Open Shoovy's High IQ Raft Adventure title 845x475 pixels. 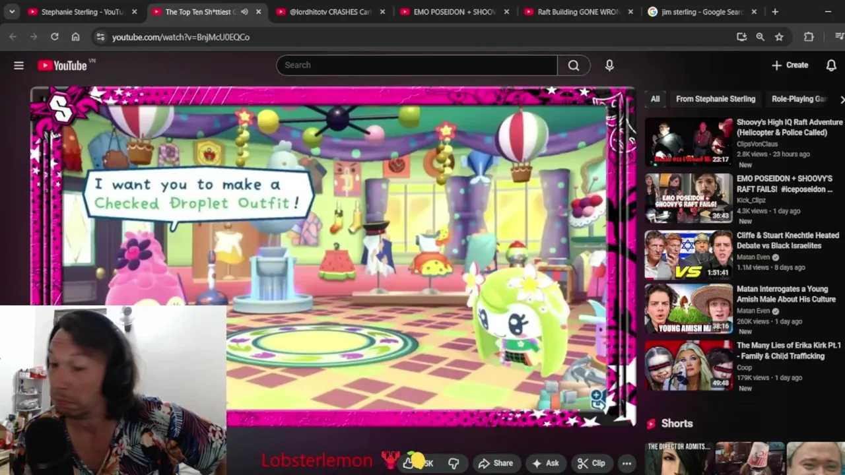coord(790,127)
